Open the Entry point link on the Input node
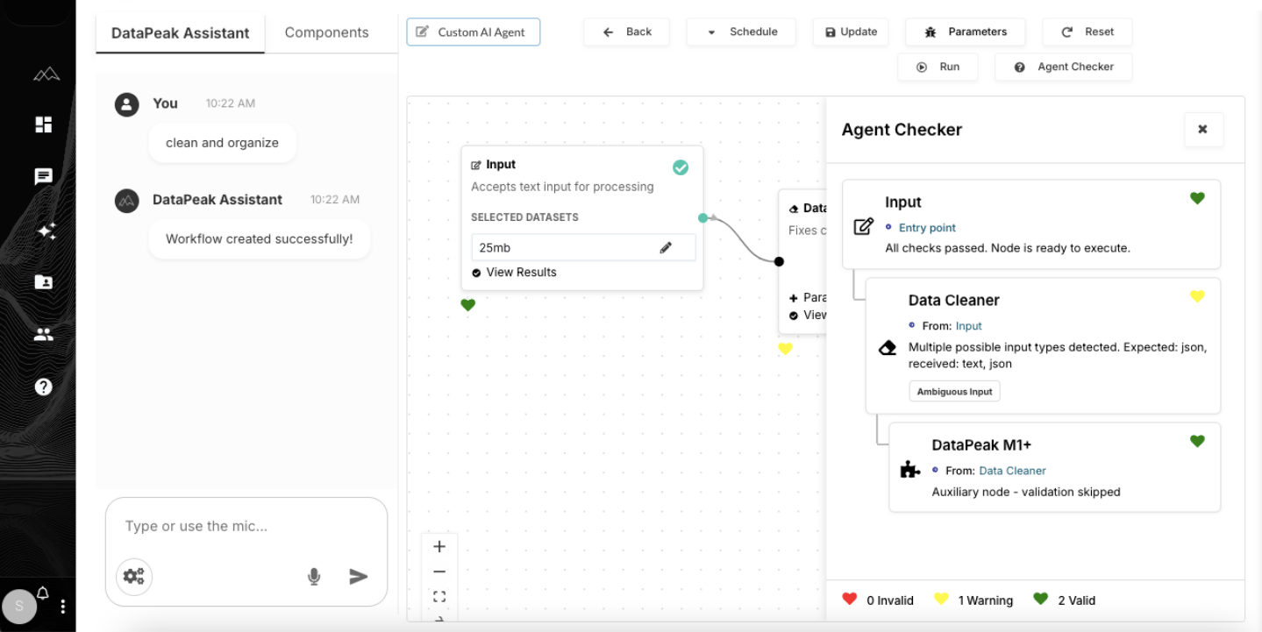The height and width of the screenshot is (632, 1262). point(927,227)
